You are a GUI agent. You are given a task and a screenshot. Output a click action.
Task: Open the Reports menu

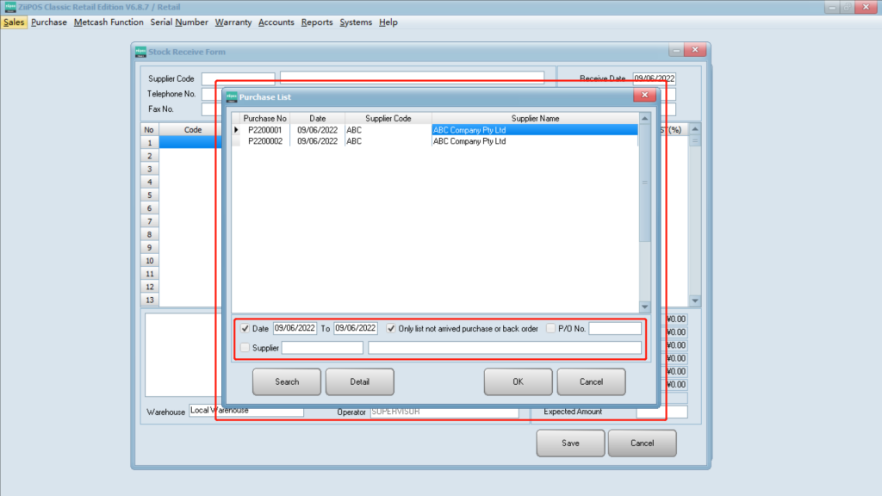click(x=316, y=22)
